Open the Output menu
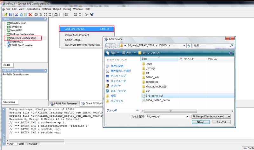Viewport: 254px width, 150px height. pos(57,9)
